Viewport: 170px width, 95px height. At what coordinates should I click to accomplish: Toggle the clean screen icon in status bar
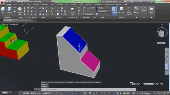click(x=165, y=93)
